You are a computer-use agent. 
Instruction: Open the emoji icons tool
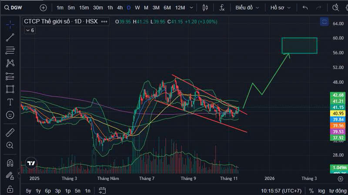(x=10, y=115)
